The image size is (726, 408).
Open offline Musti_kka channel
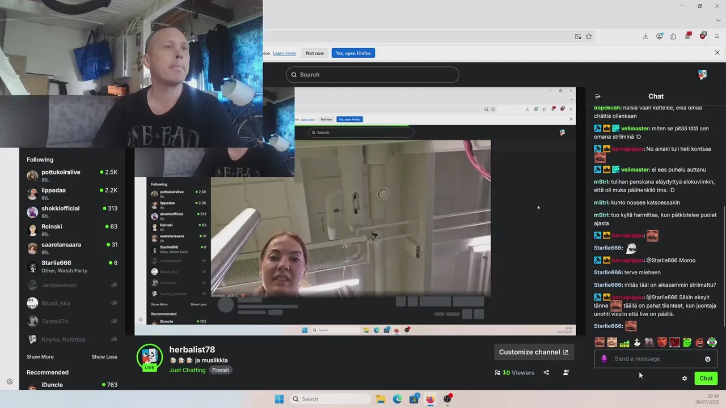click(x=72, y=303)
